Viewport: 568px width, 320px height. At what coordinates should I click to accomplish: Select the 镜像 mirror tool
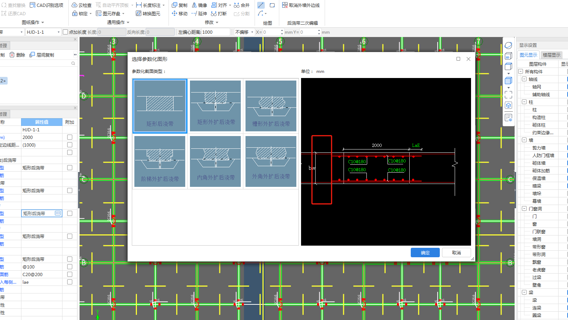tap(199, 5)
